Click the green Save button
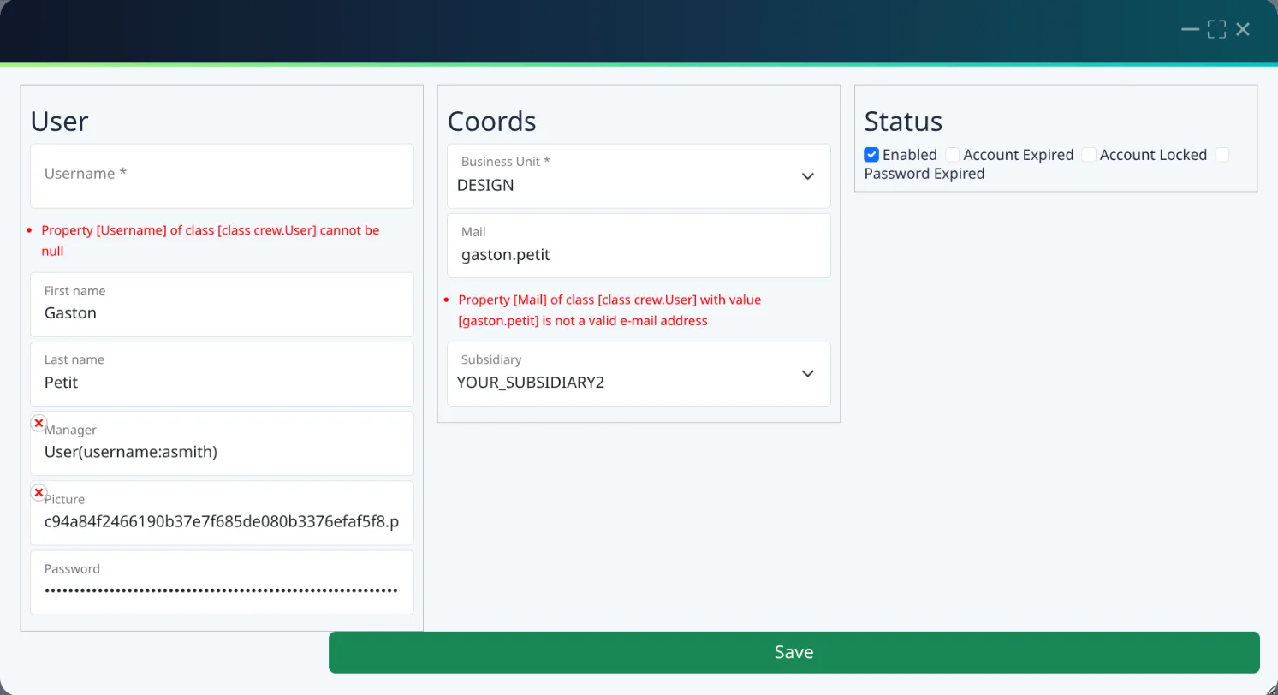 [x=794, y=652]
